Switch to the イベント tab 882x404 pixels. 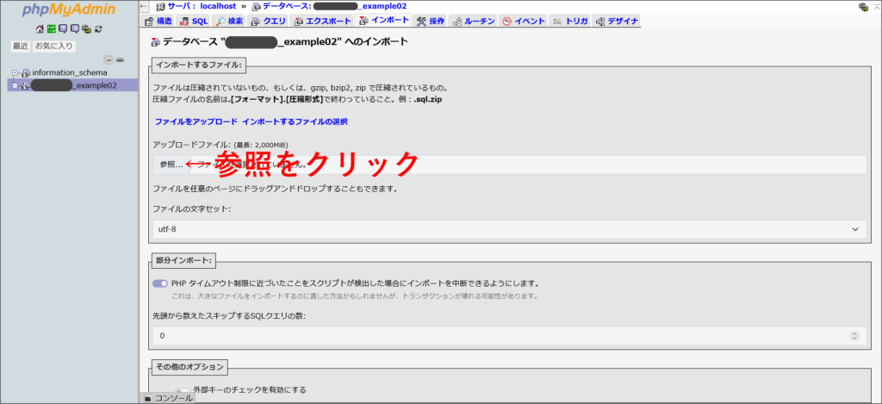pyautogui.click(x=523, y=22)
